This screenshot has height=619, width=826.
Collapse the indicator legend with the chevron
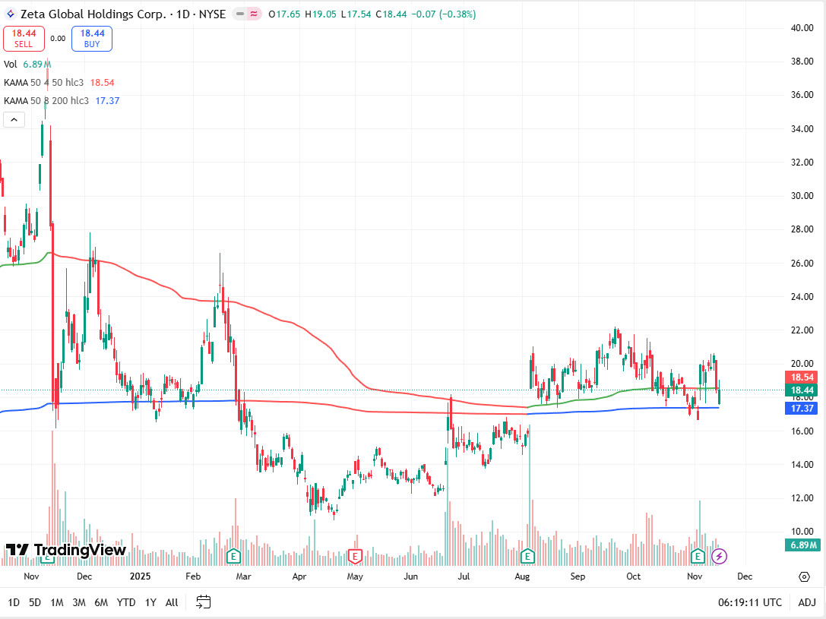(14, 119)
